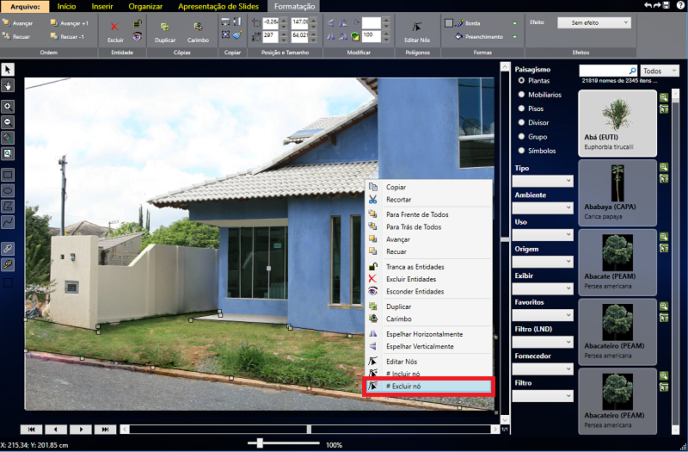688x452 pixels.
Task: Click the zoom in magnifier tool
Action: 9,105
